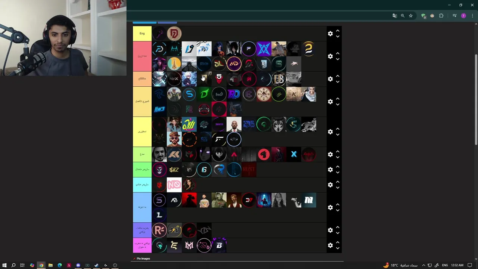This screenshot has width=478, height=269.
Task: Click the cyan tier label beside the NO logo
Action: [142, 185]
